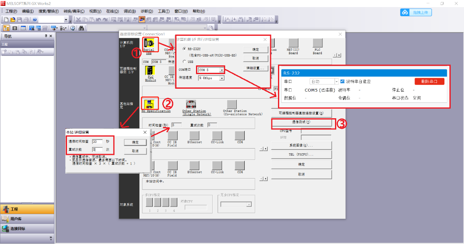This screenshot has width=464, height=244.
Task: Click the Undo arrow icon
Action: pos(98,20)
